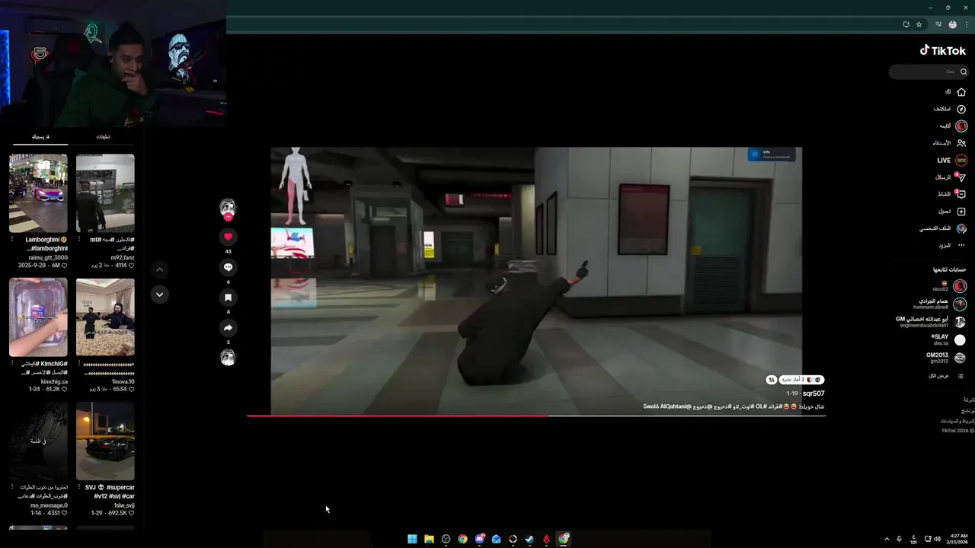Open Steam from the taskbar
The width and height of the screenshot is (975, 548).
[529, 539]
